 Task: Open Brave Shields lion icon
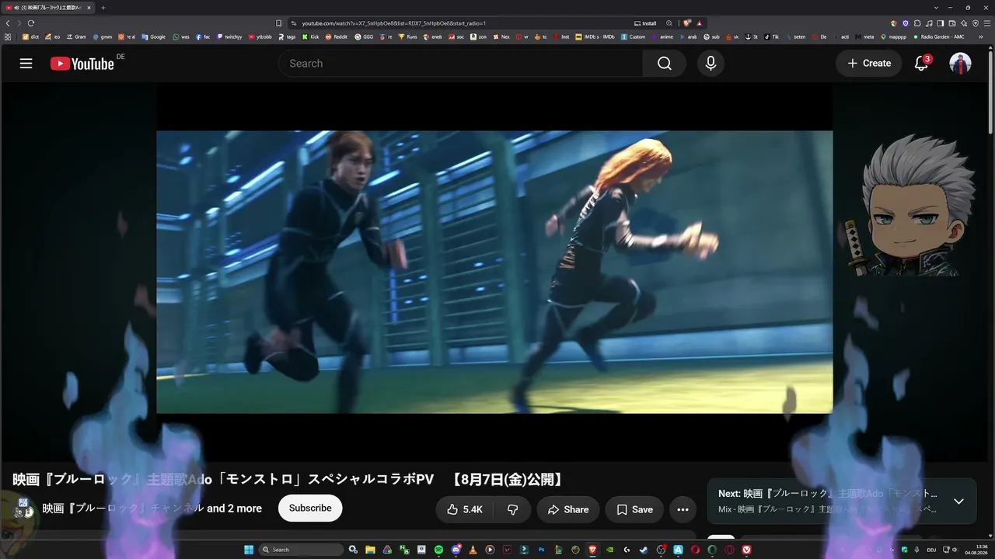click(687, 23)
